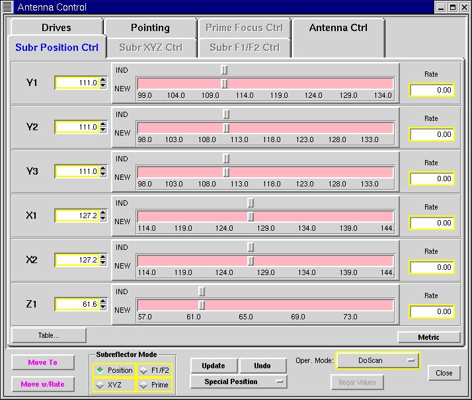Decrease X2 value with down stepper arrow
Image resolution: width=472 pixels, height=400 pixels.
point(103,262)
